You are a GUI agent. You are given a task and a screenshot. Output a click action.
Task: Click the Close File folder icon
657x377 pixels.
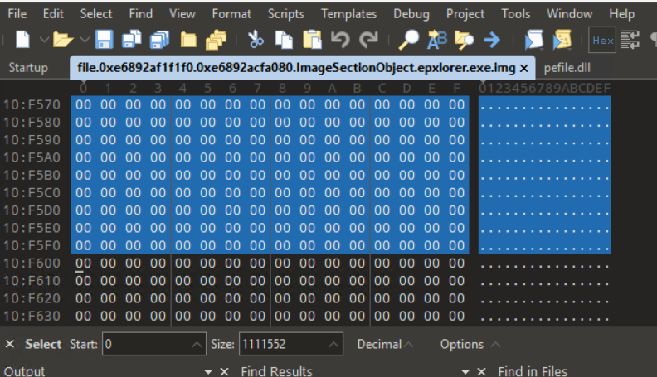pos(188,40)
